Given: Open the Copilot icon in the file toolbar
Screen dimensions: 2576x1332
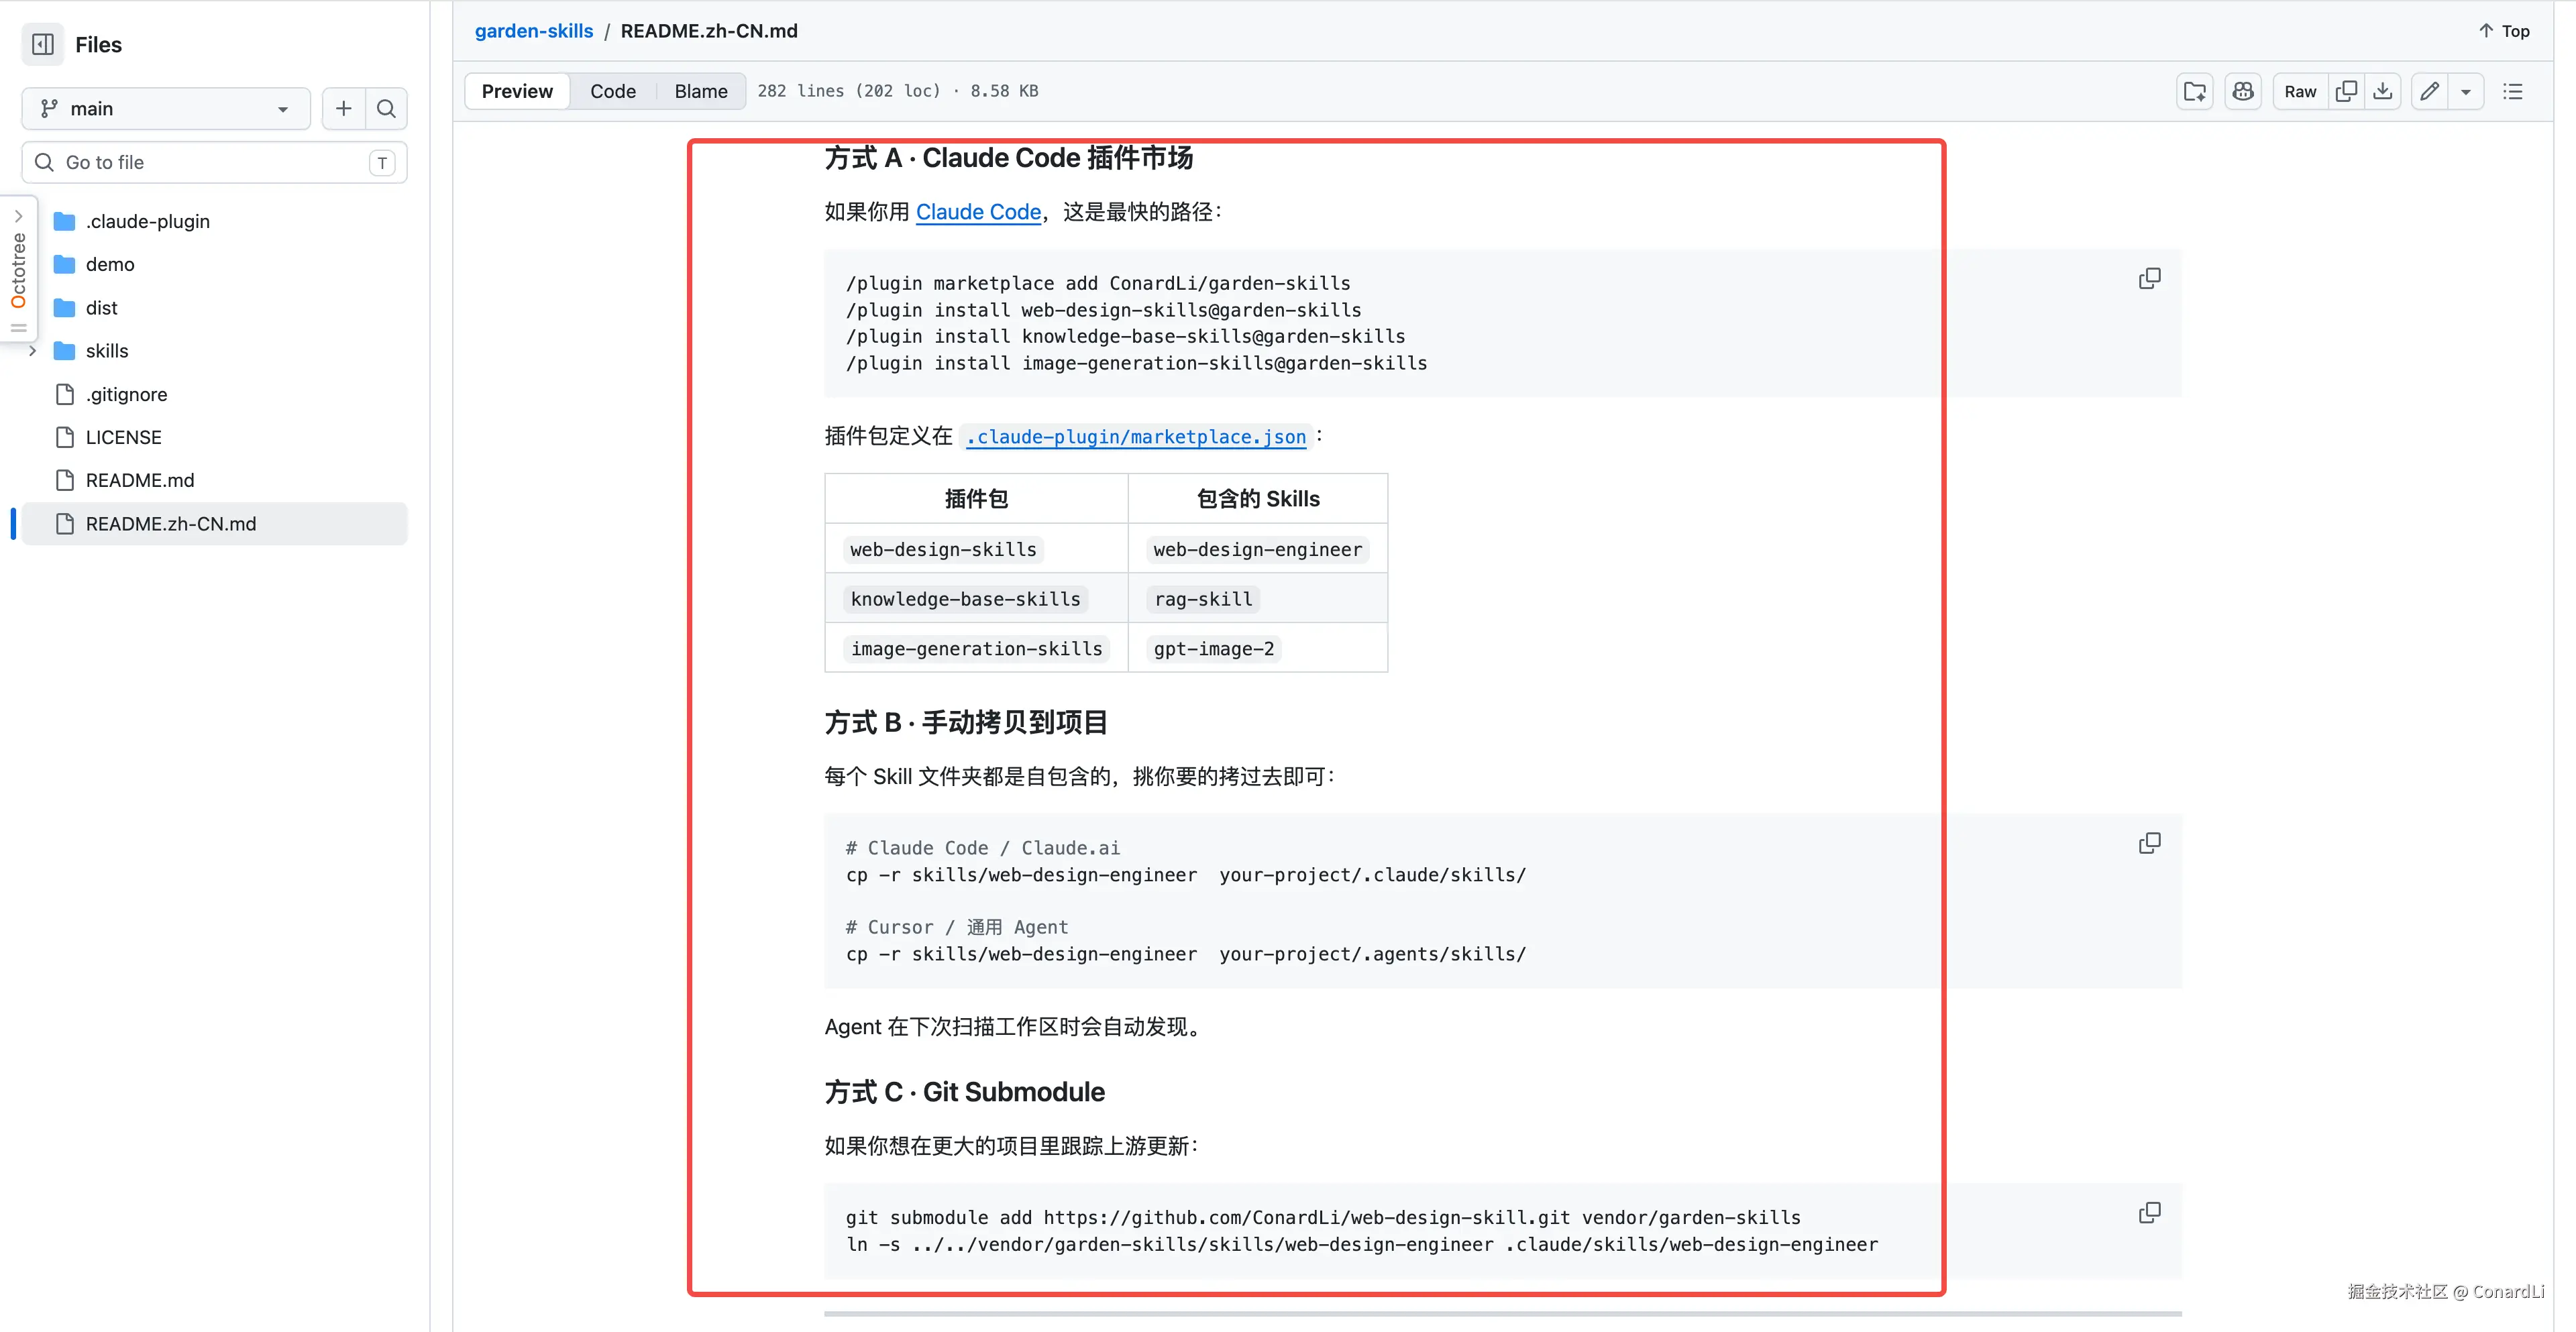Looking at the screenshot, I should point(2243,91).
